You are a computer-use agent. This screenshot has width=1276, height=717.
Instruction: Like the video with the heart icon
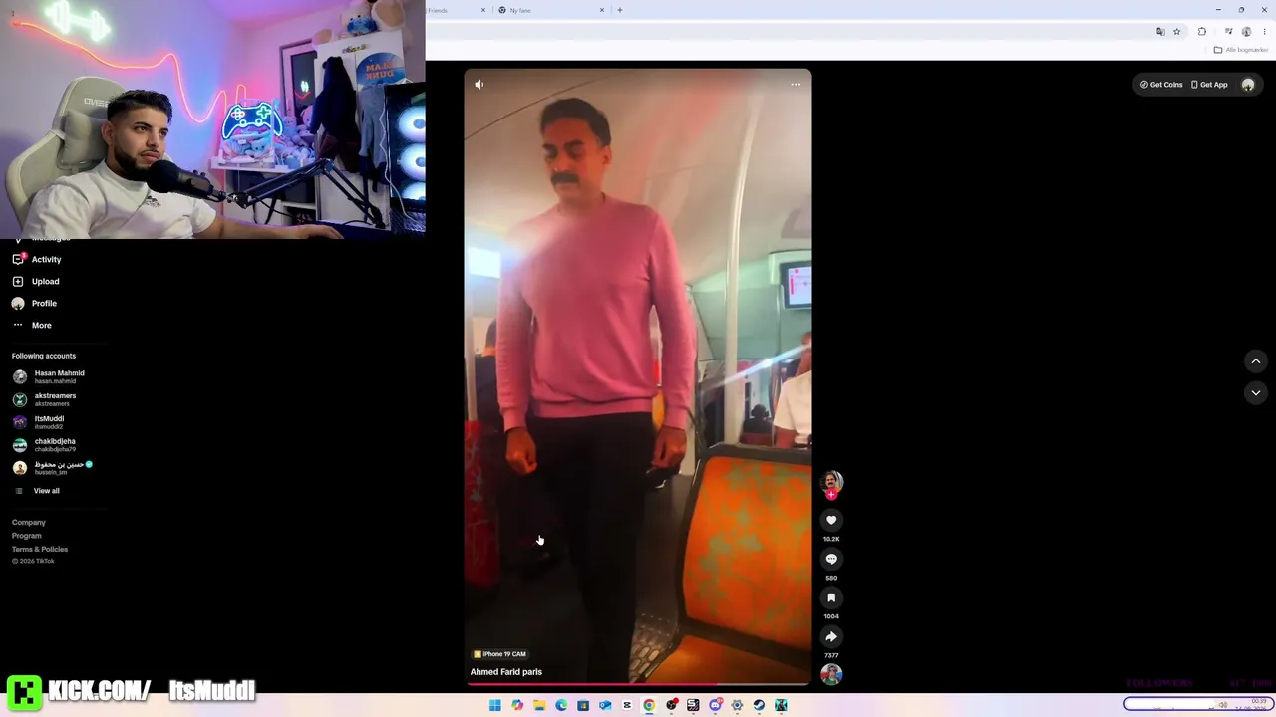point(831,520)
